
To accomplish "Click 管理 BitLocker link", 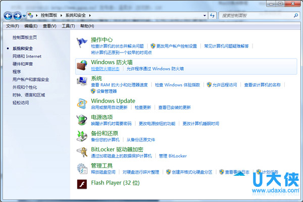I will (173, 156).
